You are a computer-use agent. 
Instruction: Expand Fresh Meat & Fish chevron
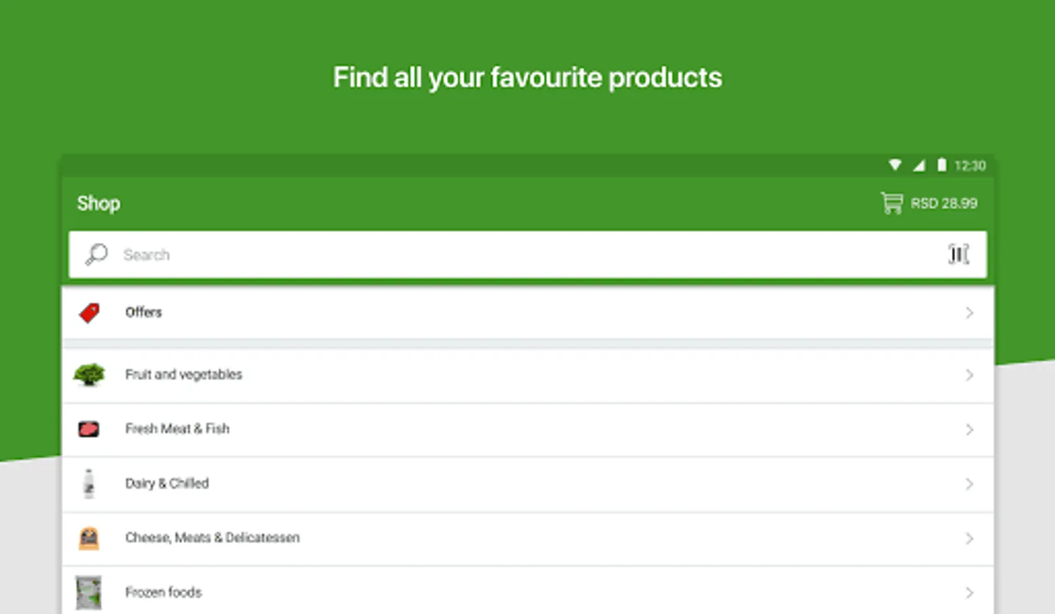point(969,429)
